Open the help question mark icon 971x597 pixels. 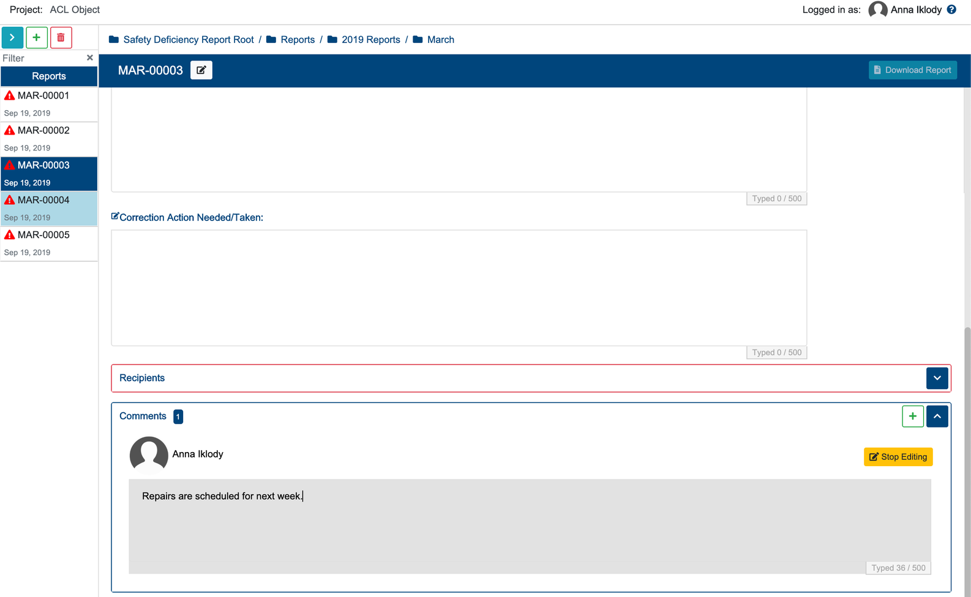[x=951, y=10]
